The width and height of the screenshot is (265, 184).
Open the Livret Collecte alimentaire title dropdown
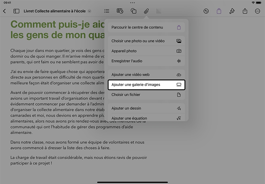[x=90, y=11]
